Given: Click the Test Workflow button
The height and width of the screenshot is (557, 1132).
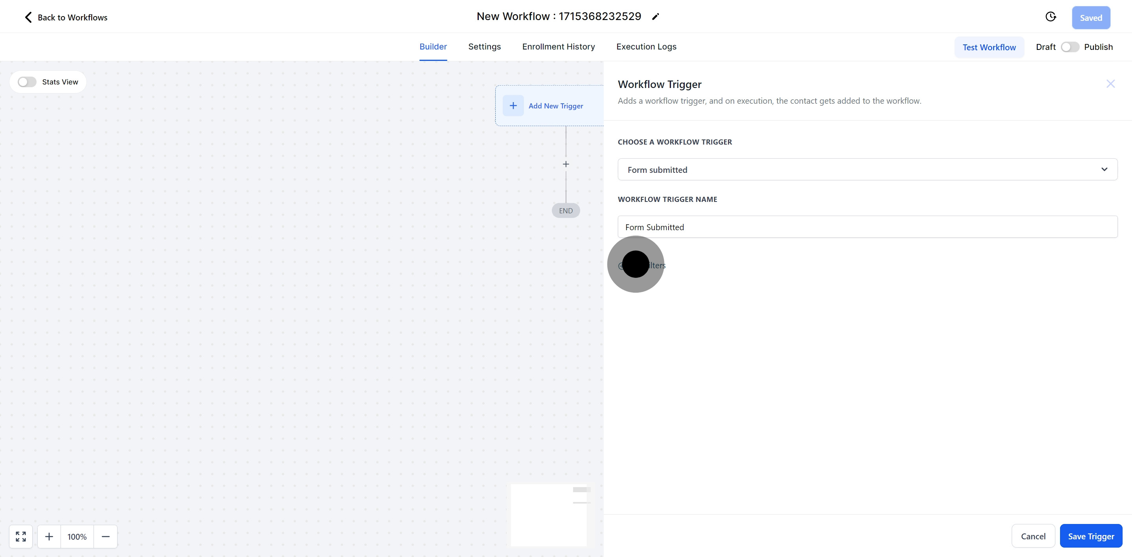Looking at the screenshot, I should 989,47.
